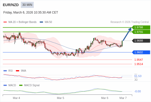Click the Mar 5 axis label
The image size is (151, 102).
[60, 98]
